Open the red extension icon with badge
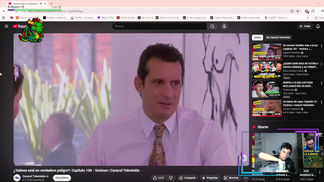 [307, 11]
